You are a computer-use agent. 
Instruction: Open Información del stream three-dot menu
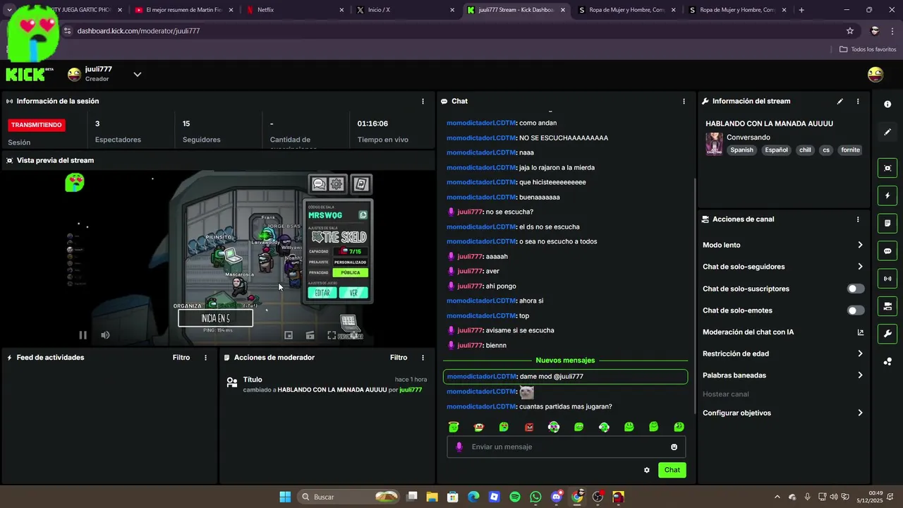858,102
